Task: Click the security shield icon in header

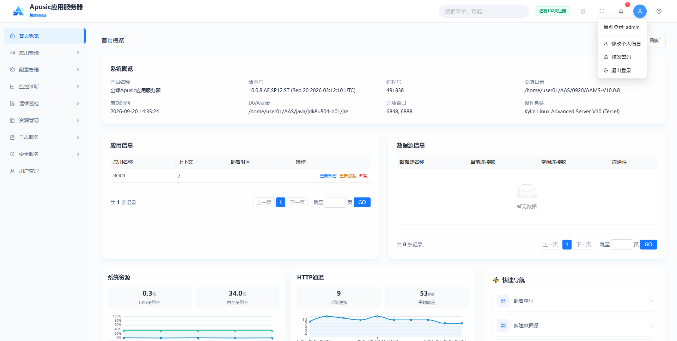Action: coord(583,11)
